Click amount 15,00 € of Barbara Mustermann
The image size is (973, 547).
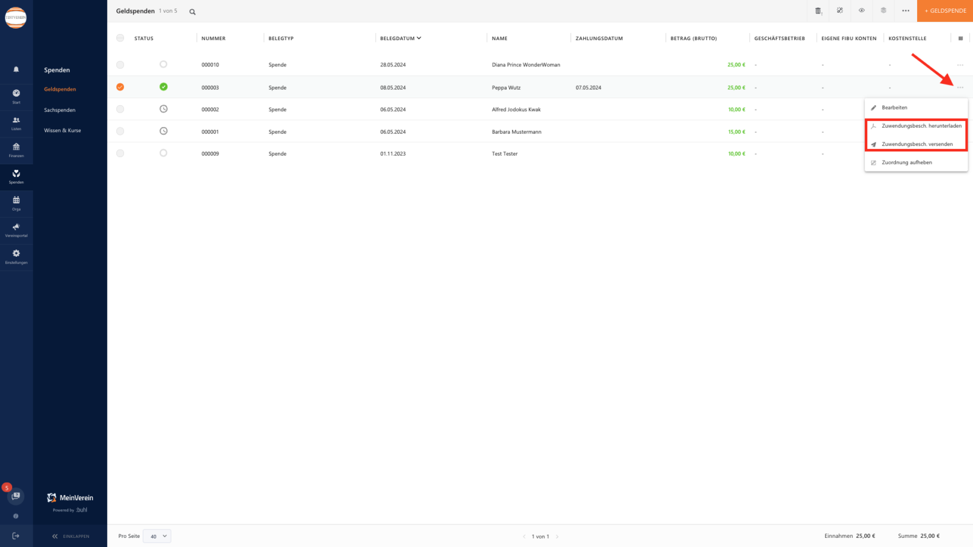click(x=736, y=132)
